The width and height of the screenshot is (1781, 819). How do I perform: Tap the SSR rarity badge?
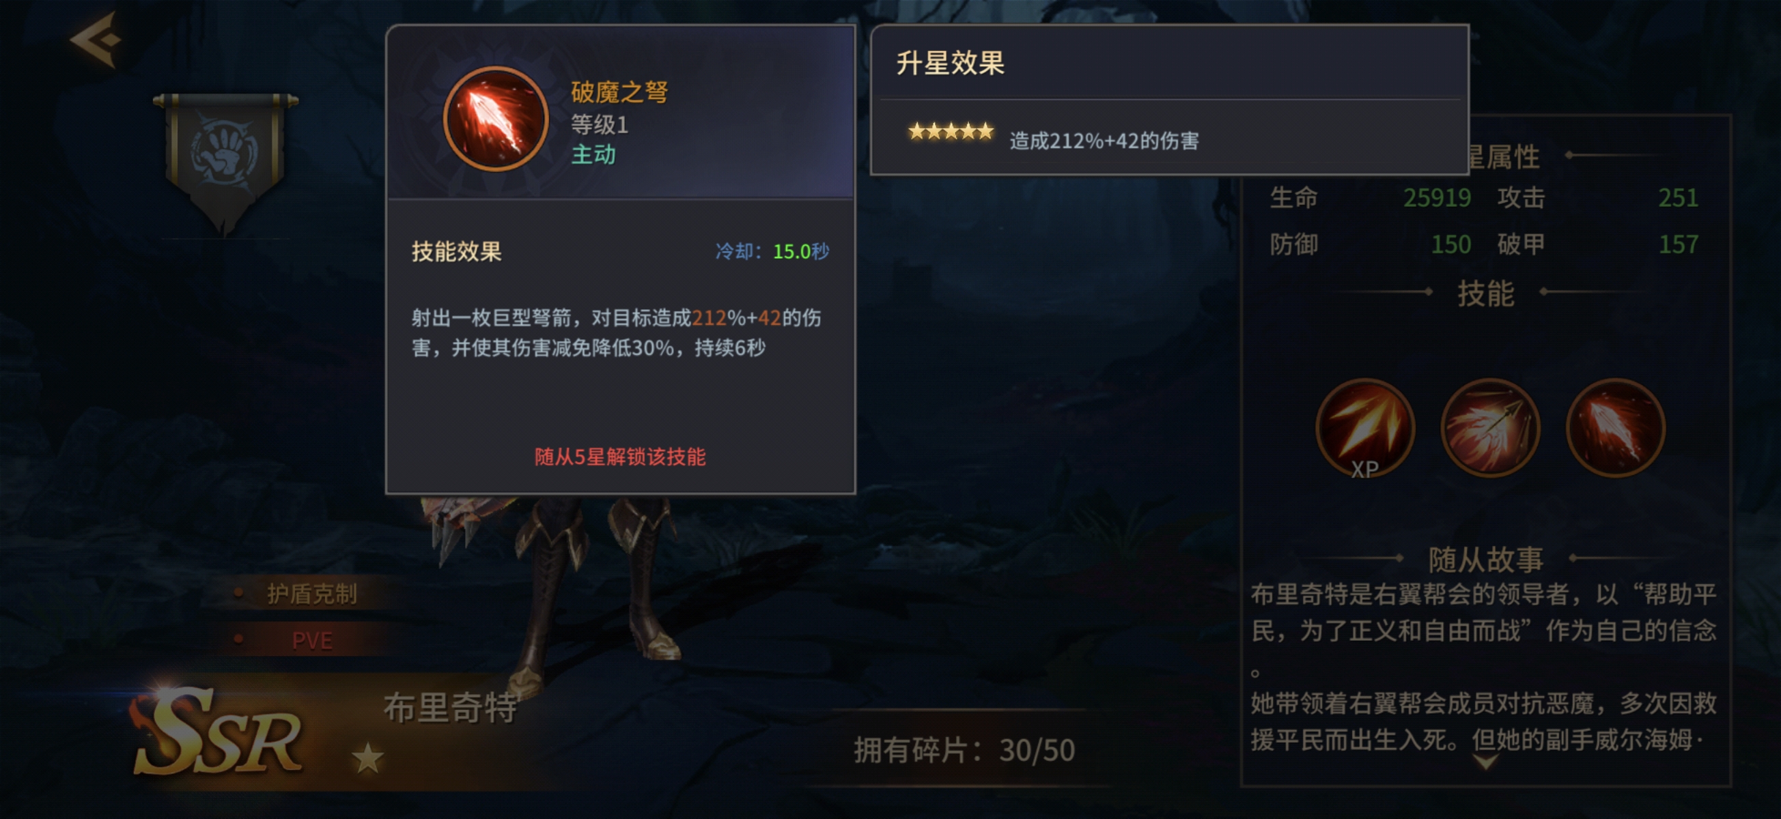[x=218, y=732]
